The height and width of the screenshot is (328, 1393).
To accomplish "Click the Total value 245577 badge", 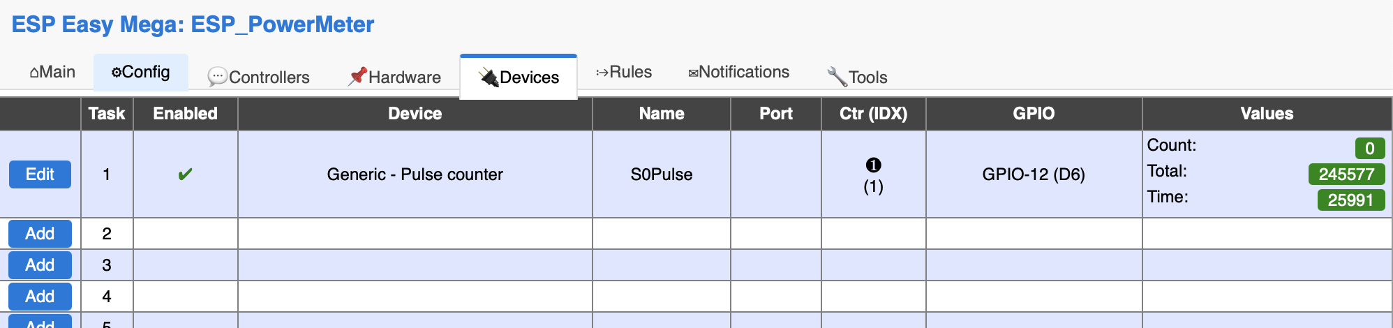I will pos(1346,174).
